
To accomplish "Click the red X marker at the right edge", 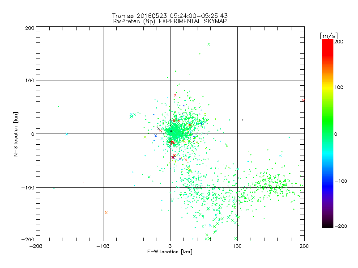I will [x=303, y=100].
